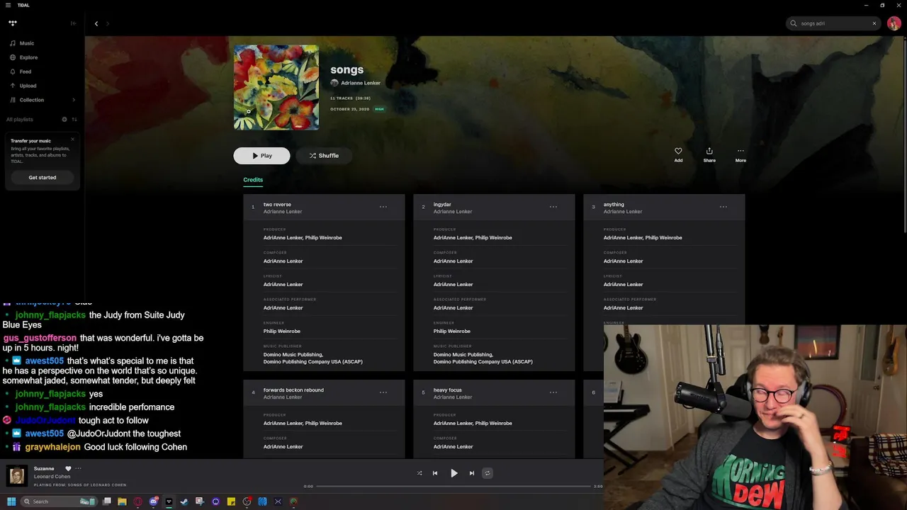Click the TIDAL logo in sidebar
The image size is (907, 510).
[x=13, y=23]
